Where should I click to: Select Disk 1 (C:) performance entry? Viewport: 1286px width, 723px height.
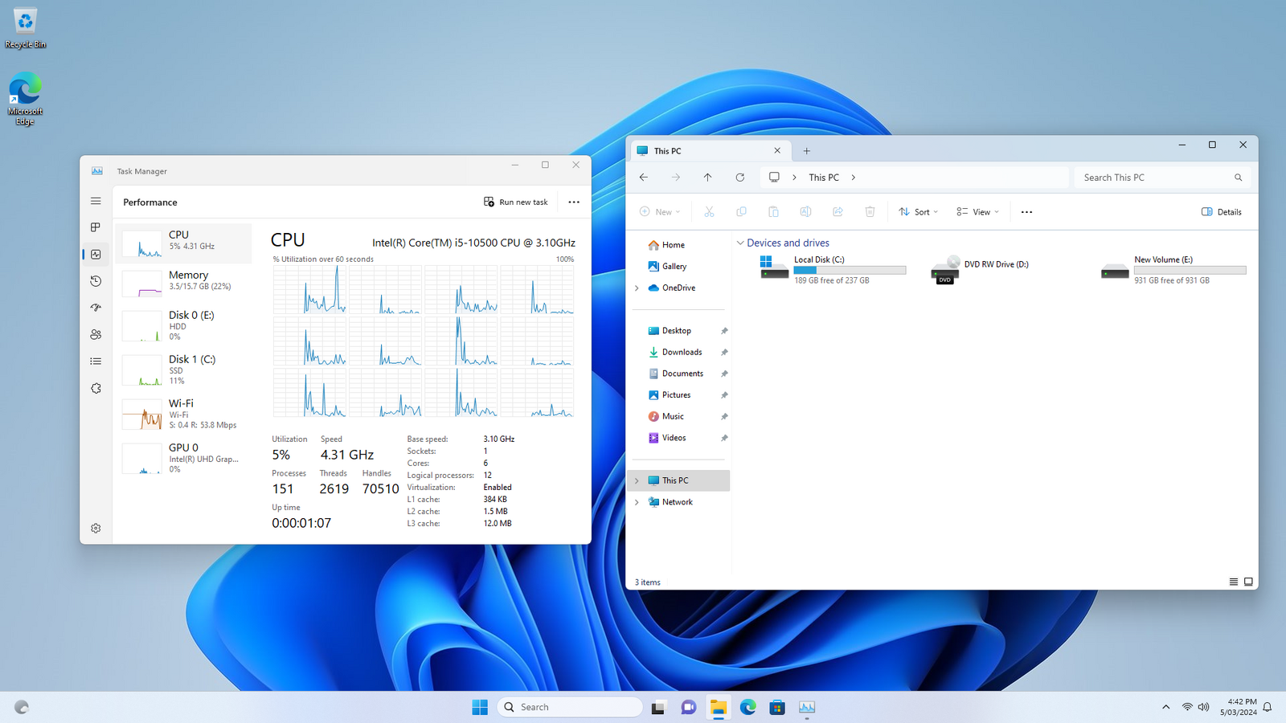(x=183, y=370)
